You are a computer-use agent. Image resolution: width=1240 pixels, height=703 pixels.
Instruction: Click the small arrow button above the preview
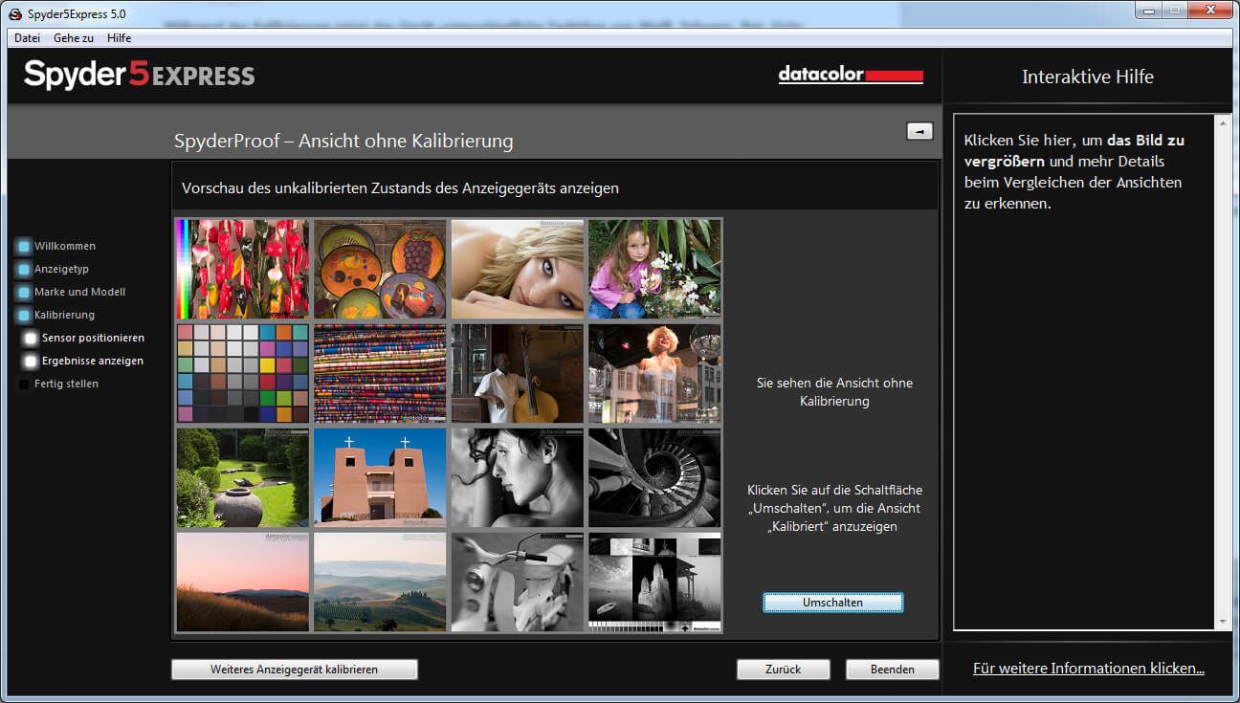point(919,132)
